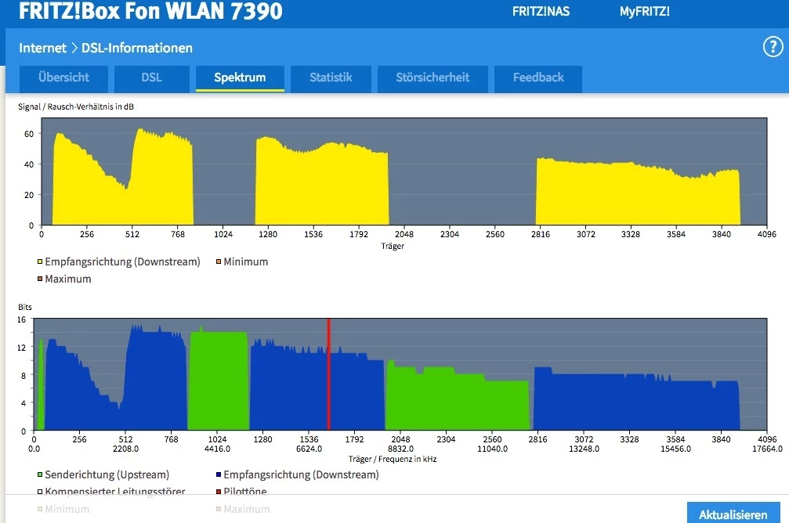Viewport: 789px width, 523px height.
Task: Click DSL-Informationen breadcrumb text
Action: coord(137,48)
